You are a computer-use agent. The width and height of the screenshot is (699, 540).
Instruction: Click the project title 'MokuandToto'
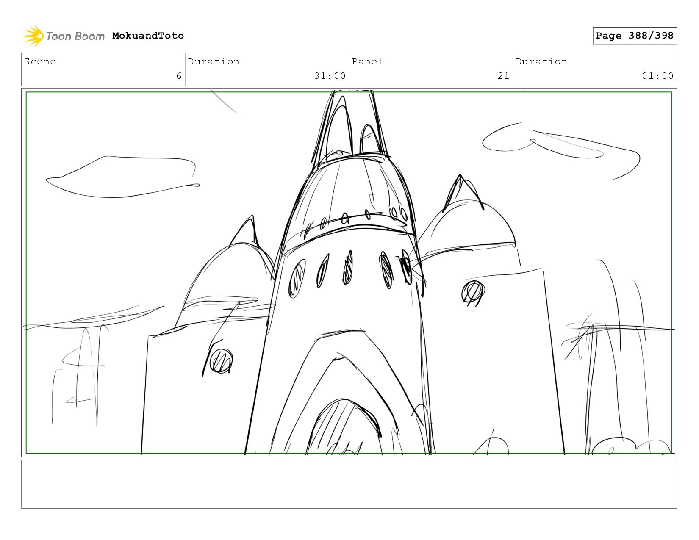click(148, 36)
